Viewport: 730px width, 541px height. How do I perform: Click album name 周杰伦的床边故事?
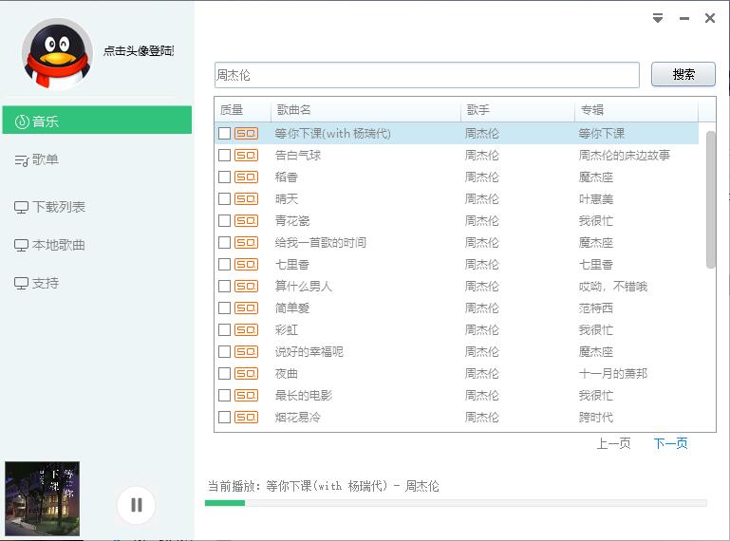(625, 155)
